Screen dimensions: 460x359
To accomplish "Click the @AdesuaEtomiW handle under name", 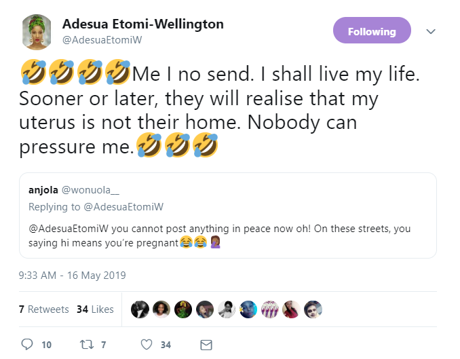I will (x=102, y=40).
